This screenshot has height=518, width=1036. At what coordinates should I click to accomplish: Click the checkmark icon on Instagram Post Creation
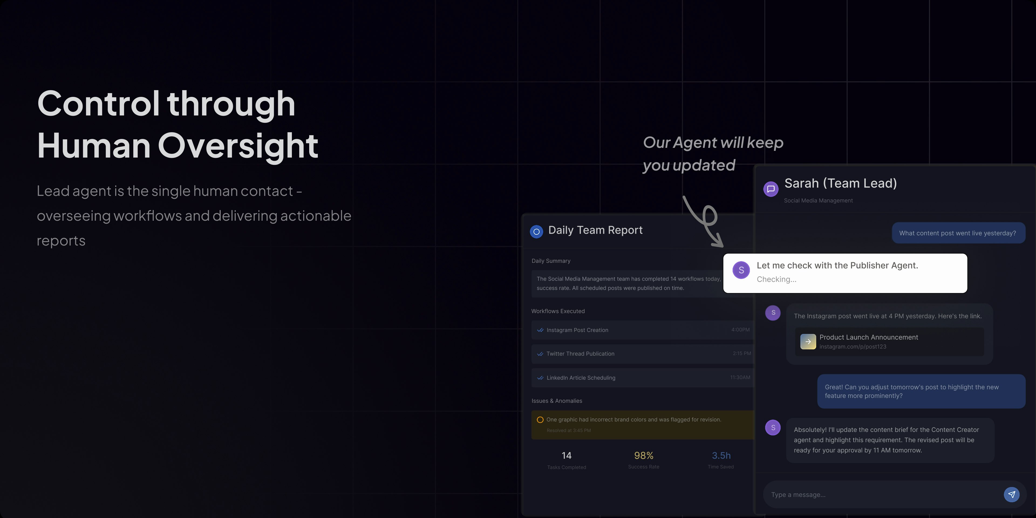(x=540, y=330)
